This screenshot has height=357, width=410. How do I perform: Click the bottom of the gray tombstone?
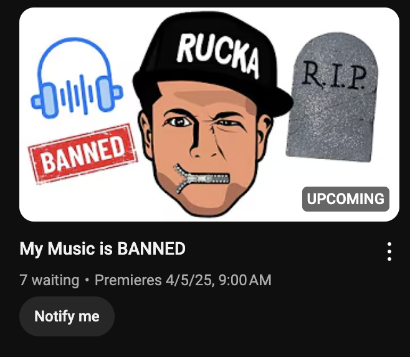[328, 154]
